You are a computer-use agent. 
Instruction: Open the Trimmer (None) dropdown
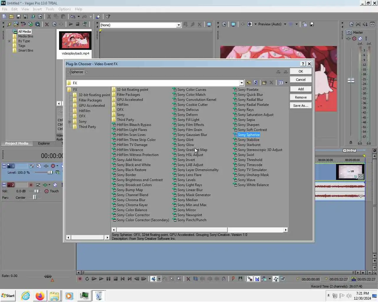[179, 25]
